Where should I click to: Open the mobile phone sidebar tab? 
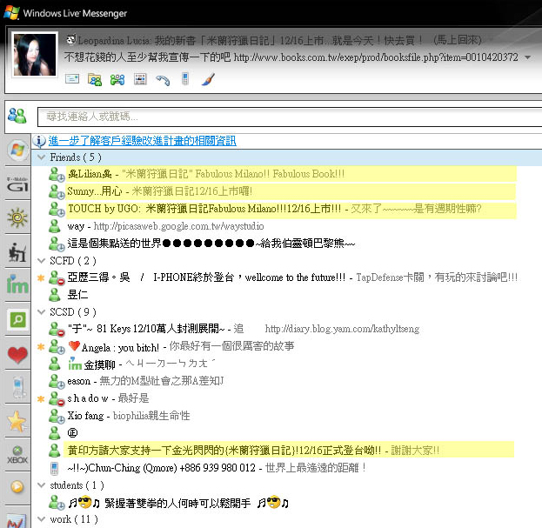coord(18,388)
